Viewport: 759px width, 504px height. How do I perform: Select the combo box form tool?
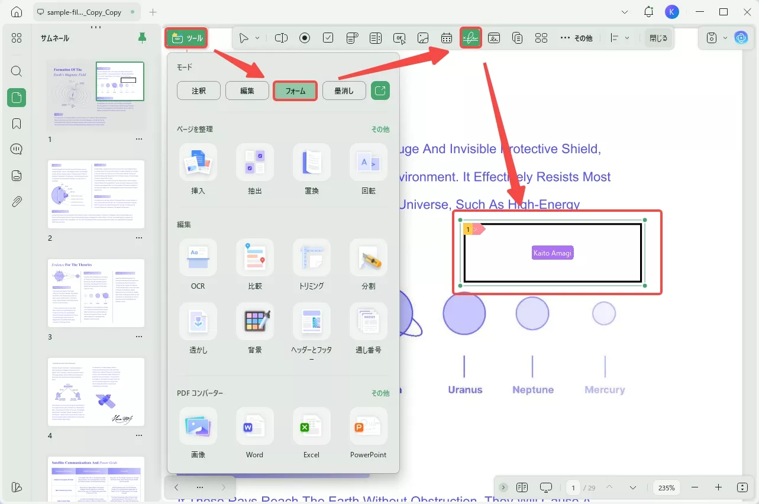pos(352,38)
